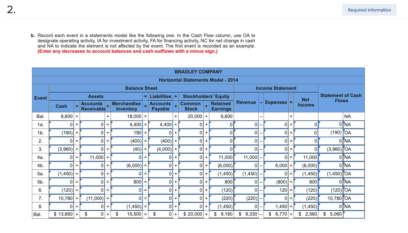Select the Cash input cell for event 1b

(x=61, y=133)
